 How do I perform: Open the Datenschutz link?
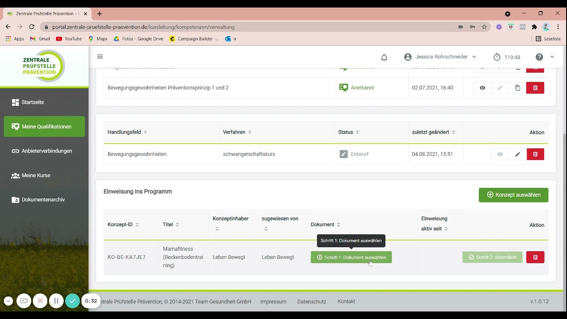(x=311, y=302)
